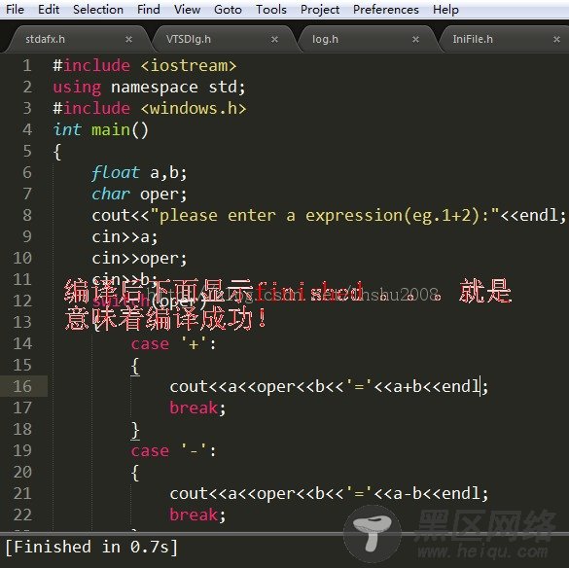Click the case '-': label
Screen dimensions: 569x568
[x=173, y=450]
